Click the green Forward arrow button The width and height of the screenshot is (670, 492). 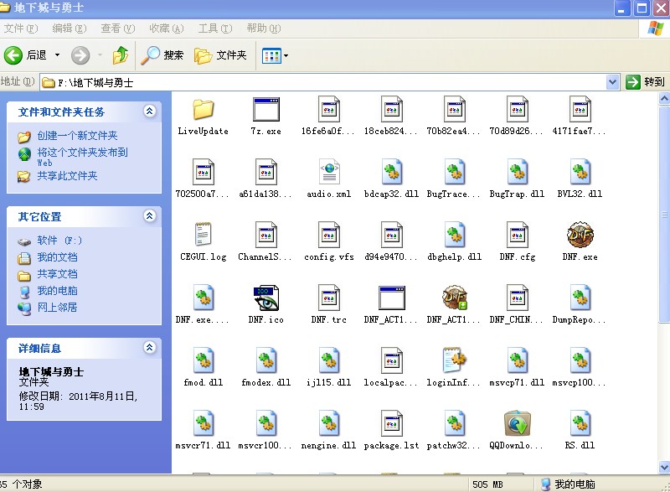click(x=80, y=55)
